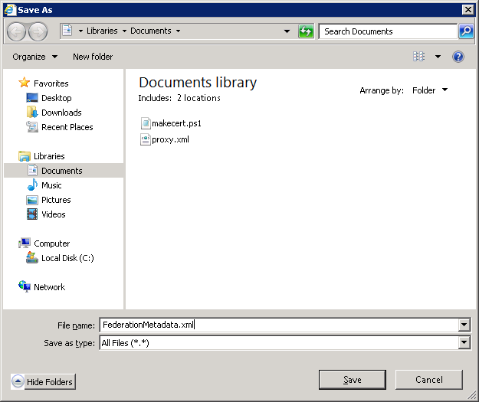Open the Organize menu
The height and width of the screenshot is (402, 479).
tap(34, 57)
